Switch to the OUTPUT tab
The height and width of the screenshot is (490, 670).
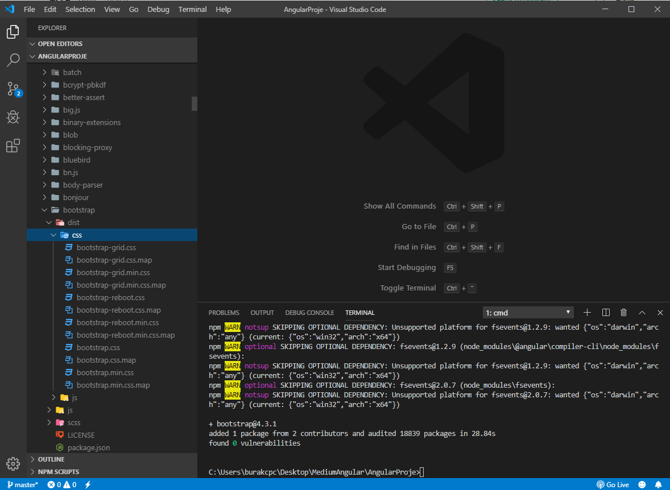262,313
